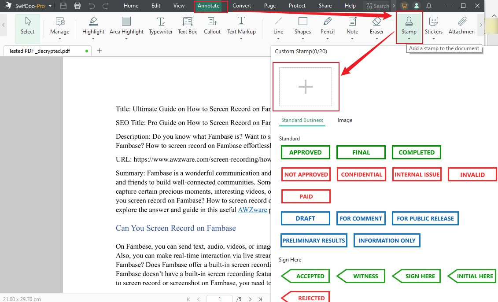
Task: Create a new custom stamp
Action: pos(306,86)
